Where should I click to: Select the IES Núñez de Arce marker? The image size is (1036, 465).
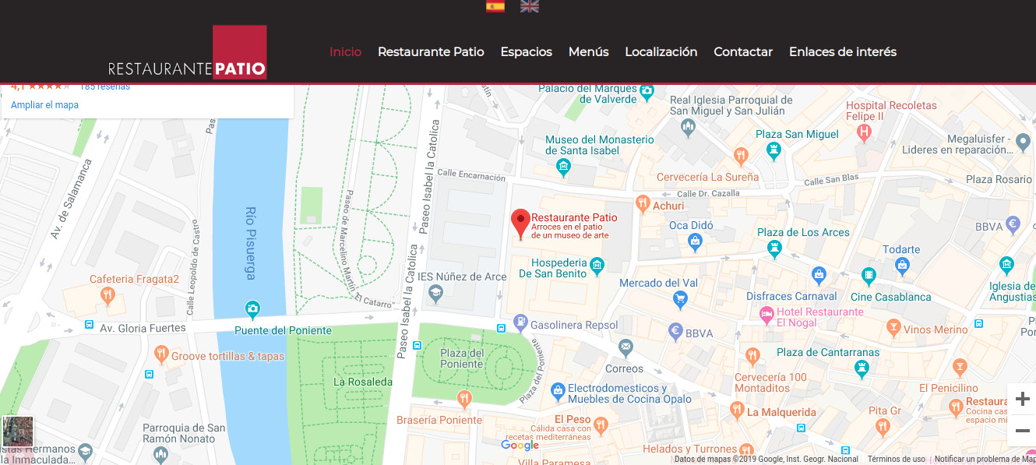point(435,294)
